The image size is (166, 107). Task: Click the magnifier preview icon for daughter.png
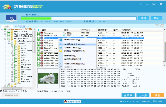click(x=64, y=35)
